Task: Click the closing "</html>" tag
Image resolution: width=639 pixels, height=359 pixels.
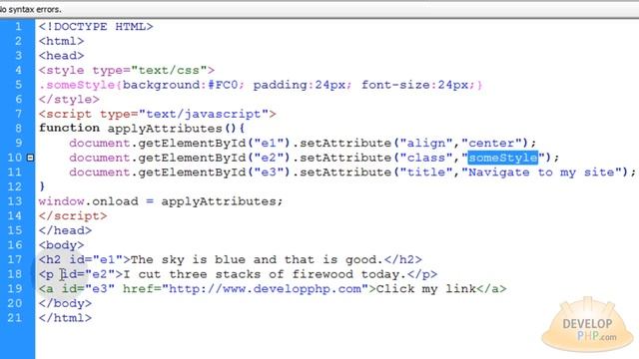Action: [x=65, y=317]
